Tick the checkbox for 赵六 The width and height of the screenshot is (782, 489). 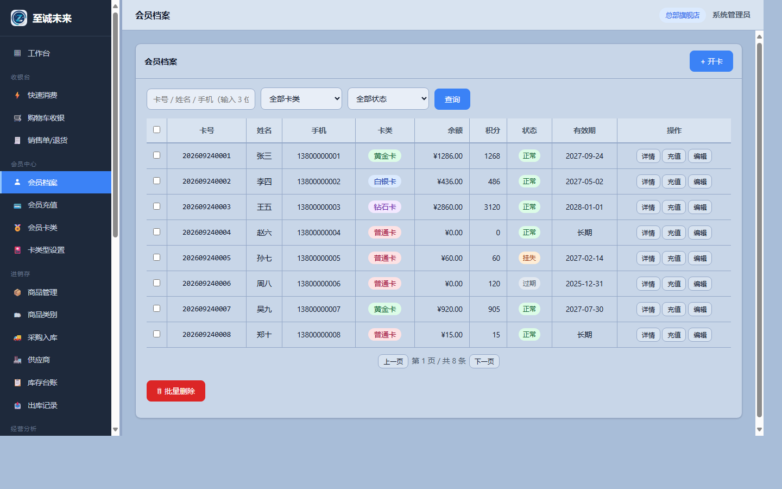[x=156, y=232]
